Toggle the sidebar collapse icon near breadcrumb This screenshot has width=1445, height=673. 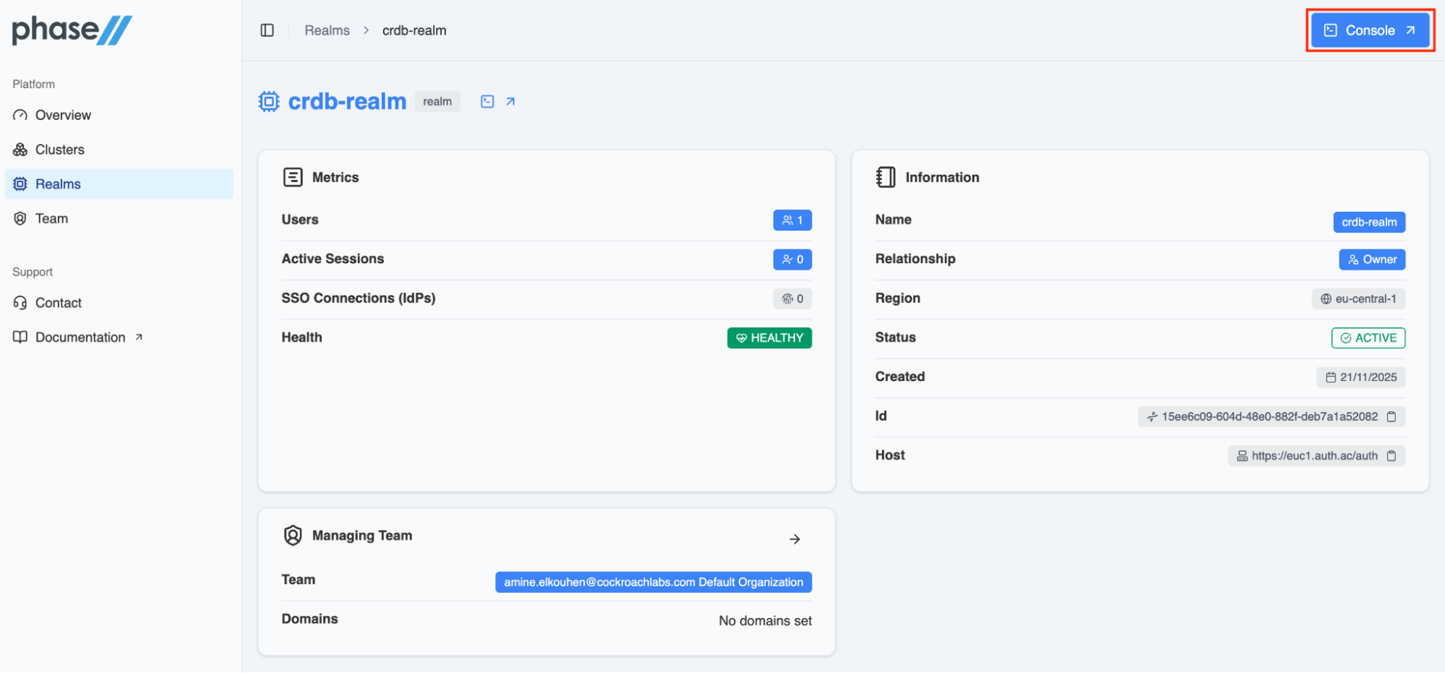click(x=267, y=30)
